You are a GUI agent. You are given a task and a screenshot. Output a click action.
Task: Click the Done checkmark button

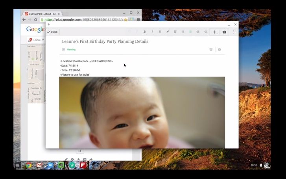click(x=52, y=32)
